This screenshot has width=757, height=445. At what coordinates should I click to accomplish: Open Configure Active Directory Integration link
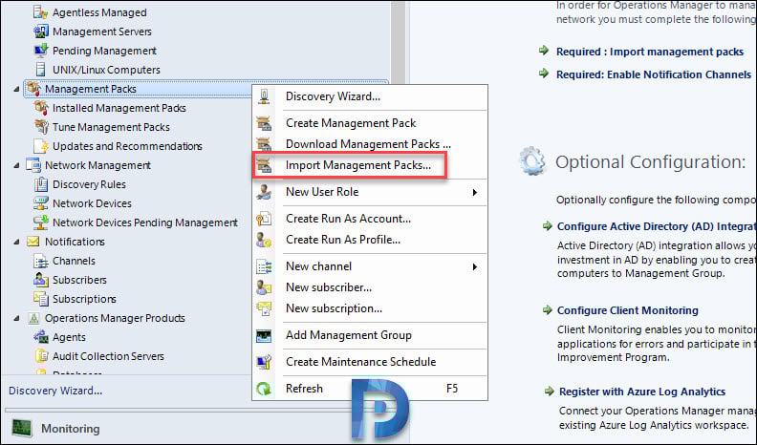[657, 226]
